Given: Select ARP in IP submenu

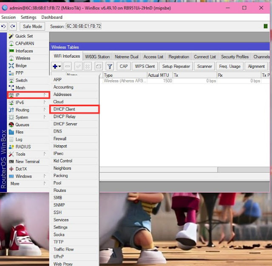Looking at the screenshot, I should pos(74,80).
